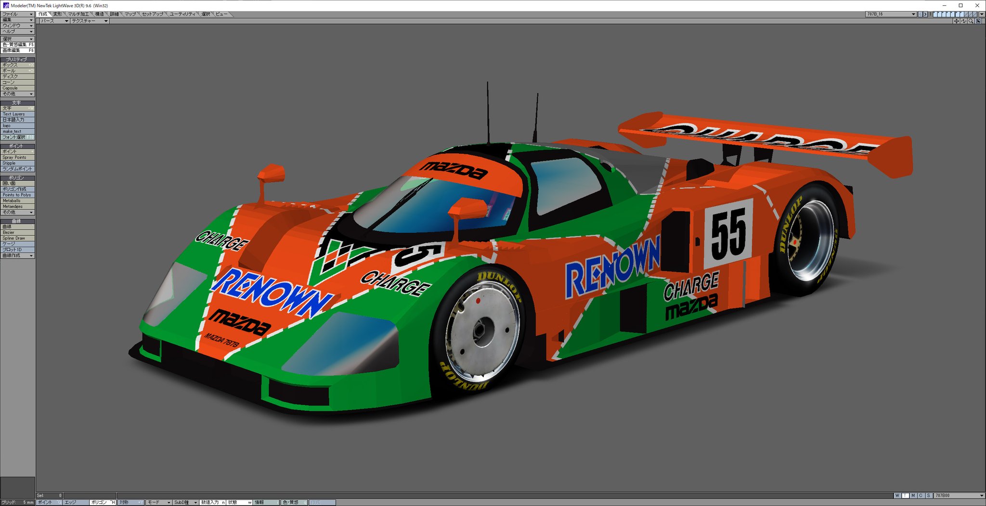The height and width of the screenshot is (506, 986).
Task: Switch to the マルチ加工 tab
Action: tap(79, 14)
